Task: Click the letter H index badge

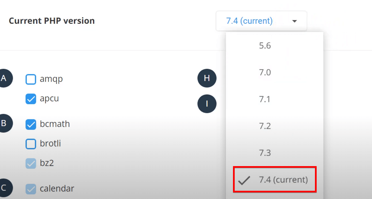Action: tap(207, 78)
